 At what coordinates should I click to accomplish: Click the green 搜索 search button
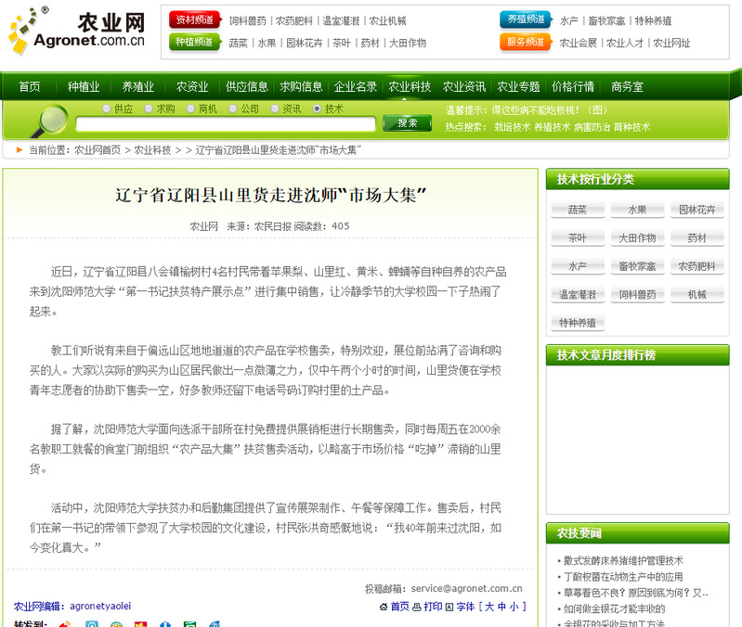(x=408, y=123)
